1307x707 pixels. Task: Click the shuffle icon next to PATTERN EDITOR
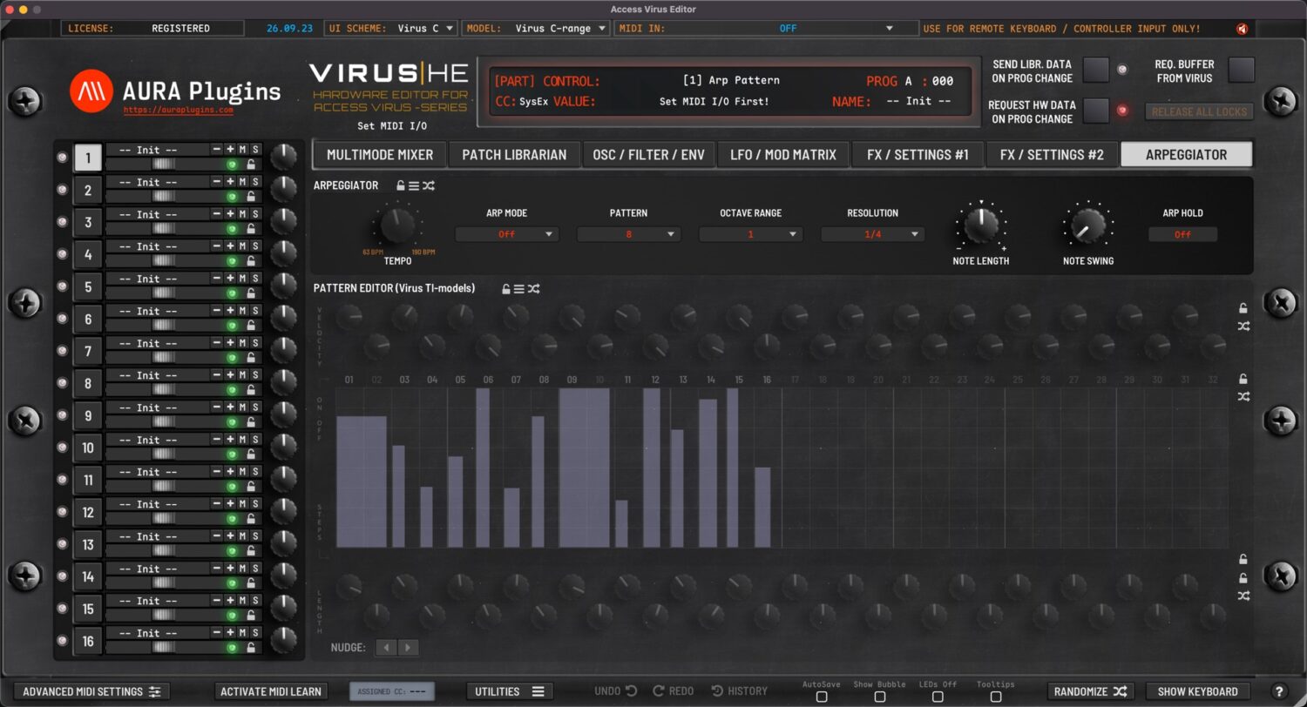[534, 288]
